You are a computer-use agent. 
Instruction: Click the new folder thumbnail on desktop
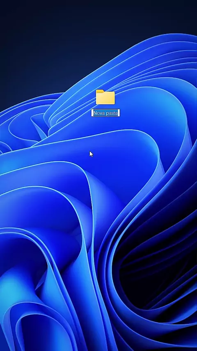pos(105,97)
